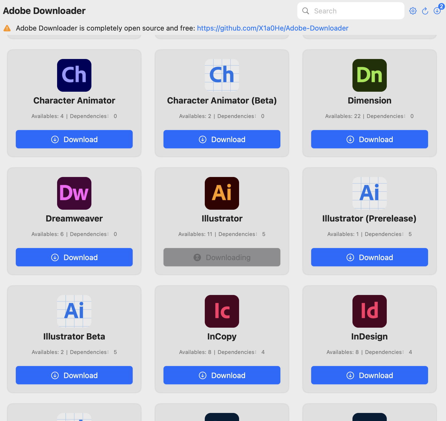This screenshot has width=446, height=421.
Task: Click the orange warning triangle icon
Action: [7, 28]
